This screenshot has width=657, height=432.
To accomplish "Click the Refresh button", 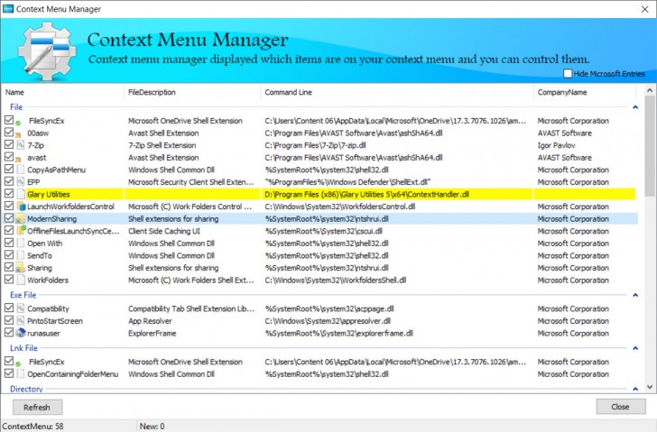I will pyautogui.click(x=38, y=408).
